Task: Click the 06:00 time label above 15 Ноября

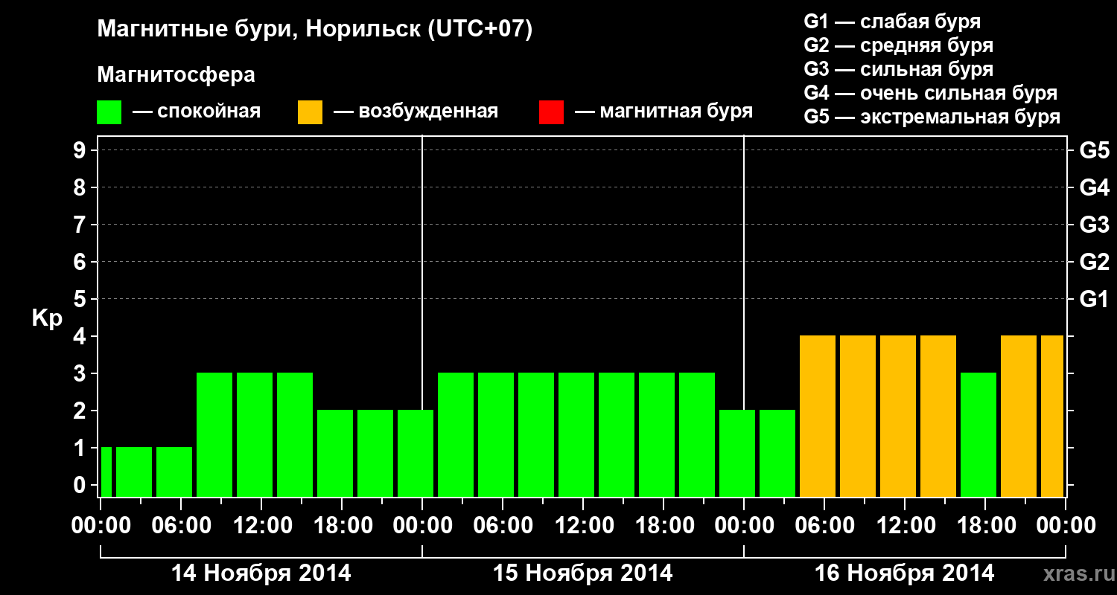Action: (x=503, y=526)
